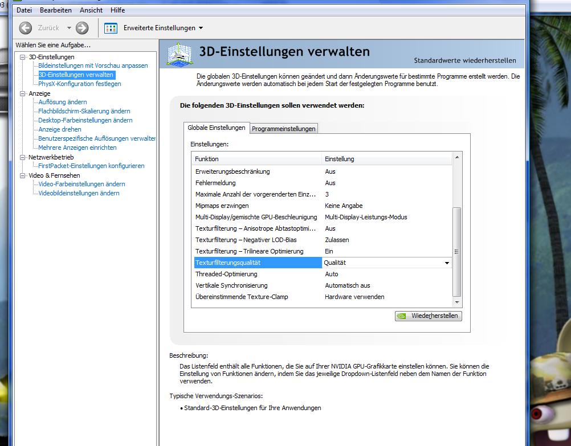Open Bildeinstellungen mit Vorschau anpassen
The height and width of the screenshot is (446, 571).
pyautogui.click(x=93, y=66)
